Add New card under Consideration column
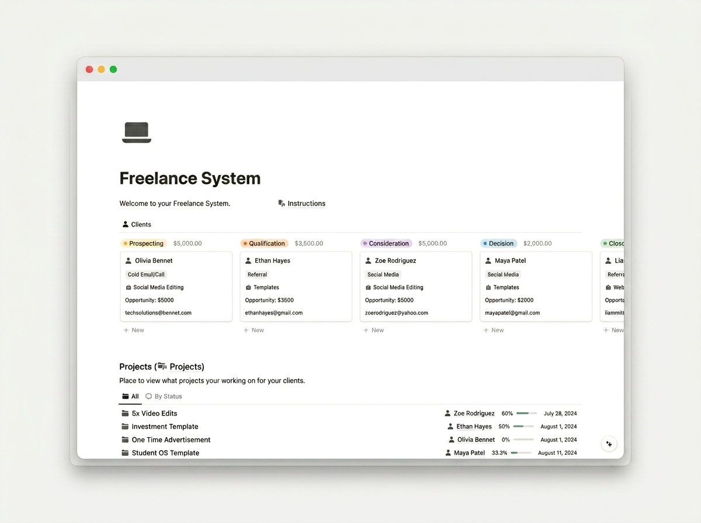This screenshot has height=523, width=701. tap(374, 330)
